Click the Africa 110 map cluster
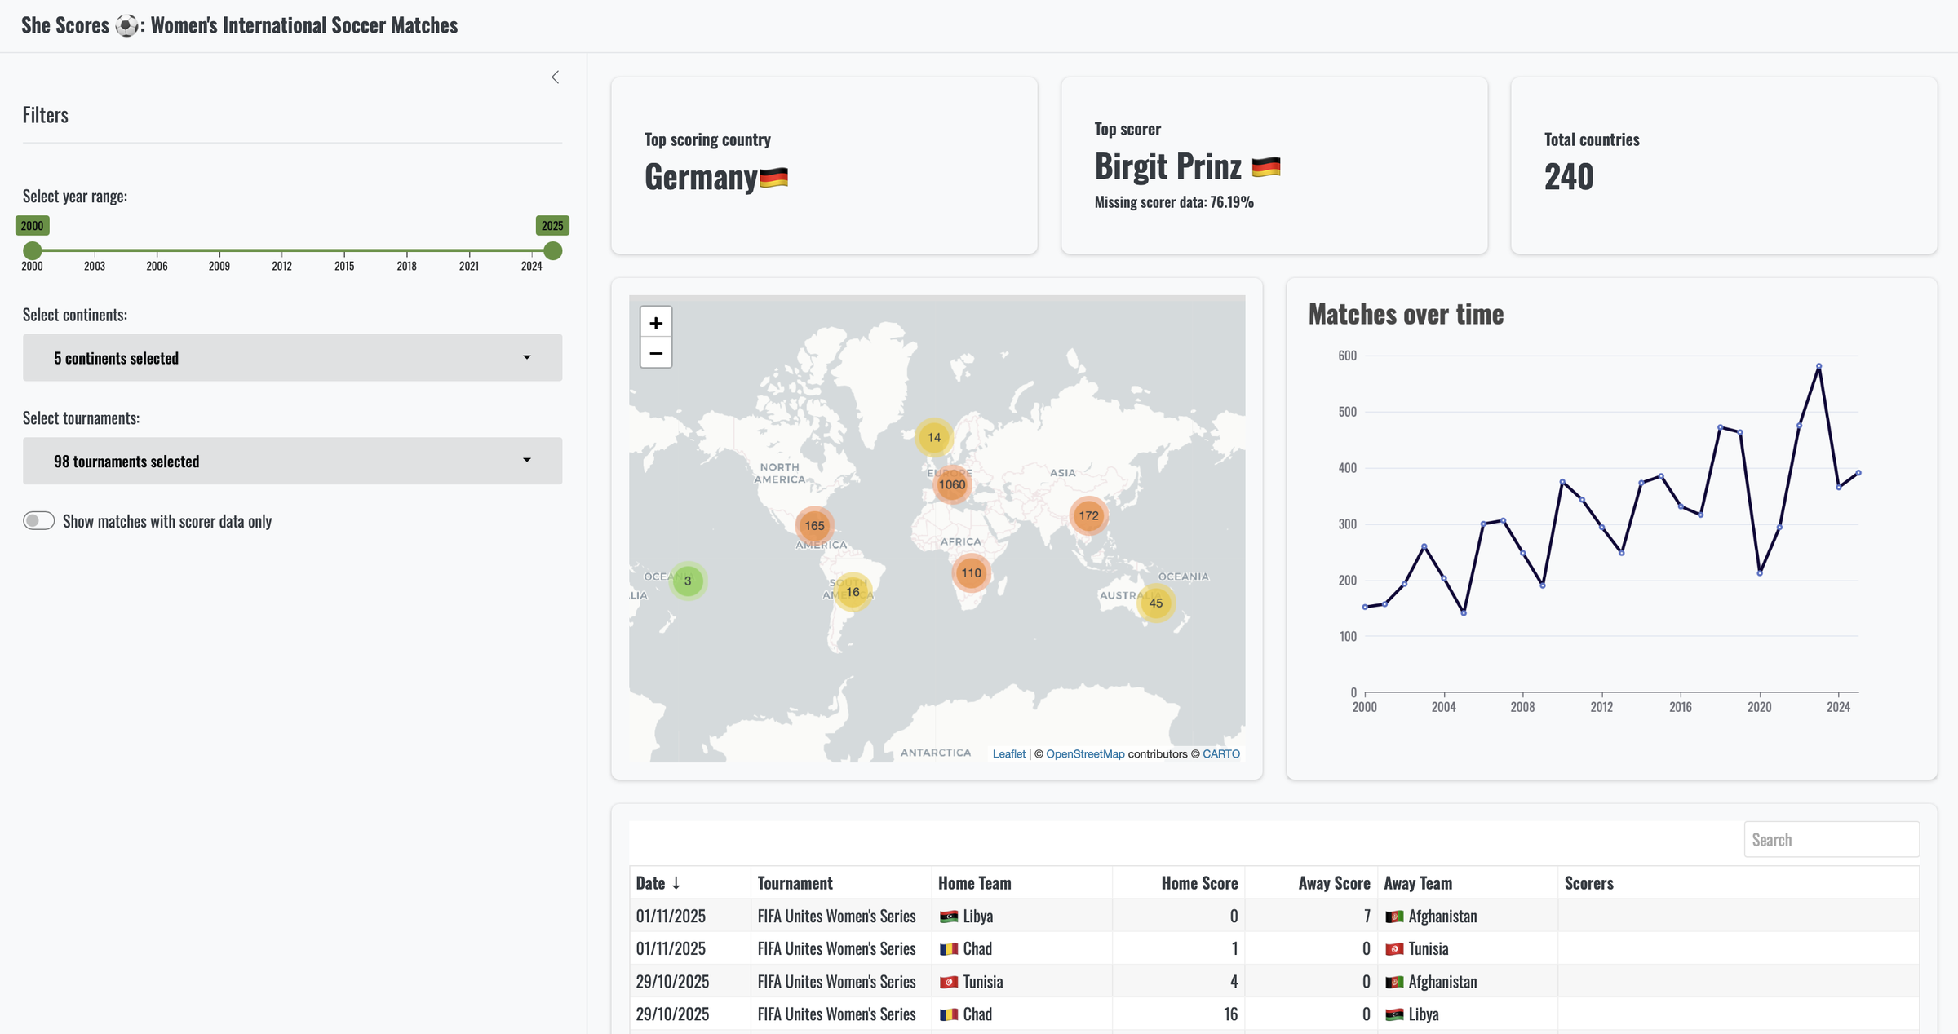Screen dimensions: 1958x1034 [x=971, y=572]
